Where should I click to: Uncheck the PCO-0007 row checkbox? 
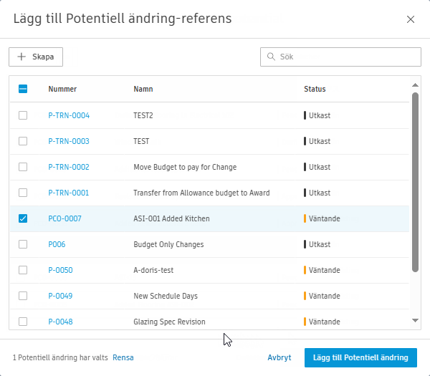[23, 218]
